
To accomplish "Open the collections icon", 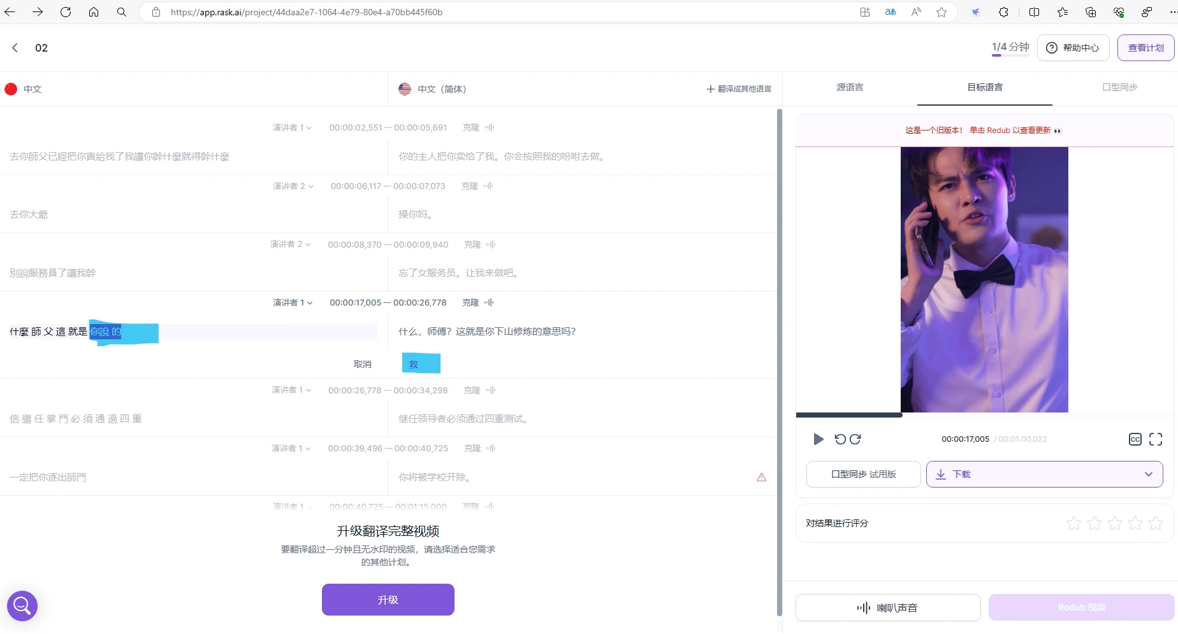I will pos(1091,12).
